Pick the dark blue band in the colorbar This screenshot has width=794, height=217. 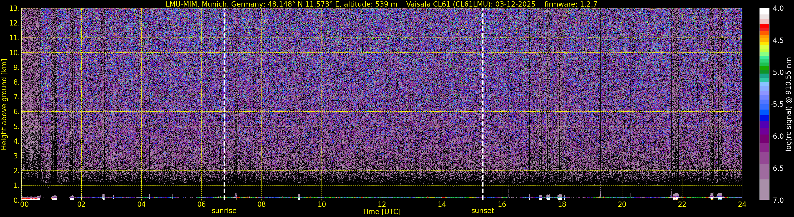click(x=764, y=118)
